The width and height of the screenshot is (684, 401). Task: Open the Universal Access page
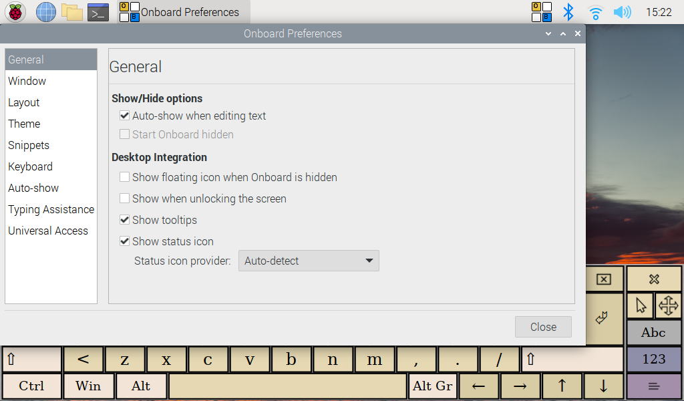(51, 231)
